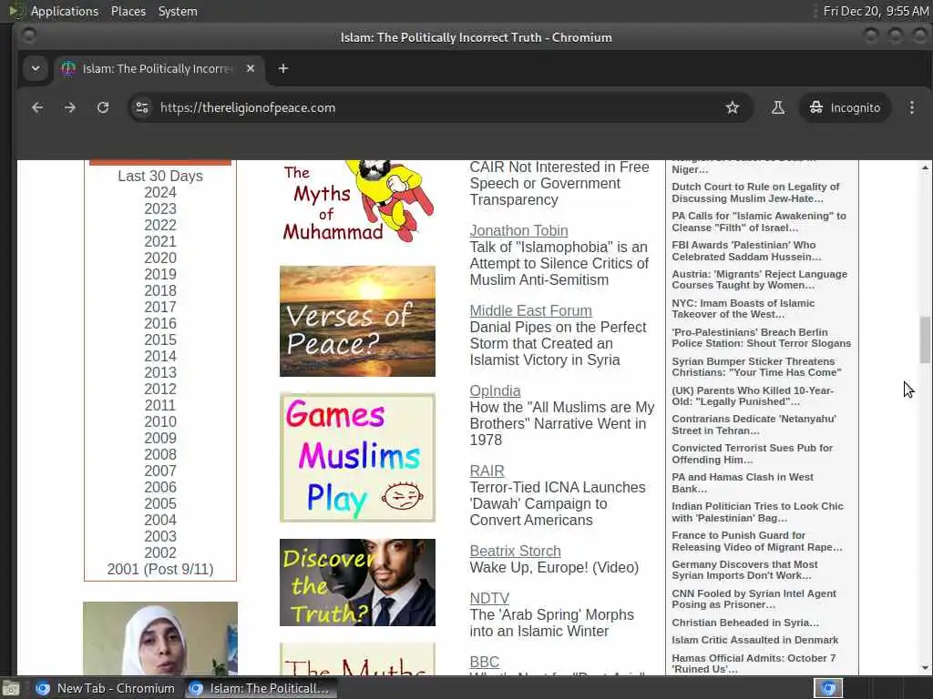Open the Games Muslims Play image
This screenshot has width=933, height=699.
(x=357, y=457)
